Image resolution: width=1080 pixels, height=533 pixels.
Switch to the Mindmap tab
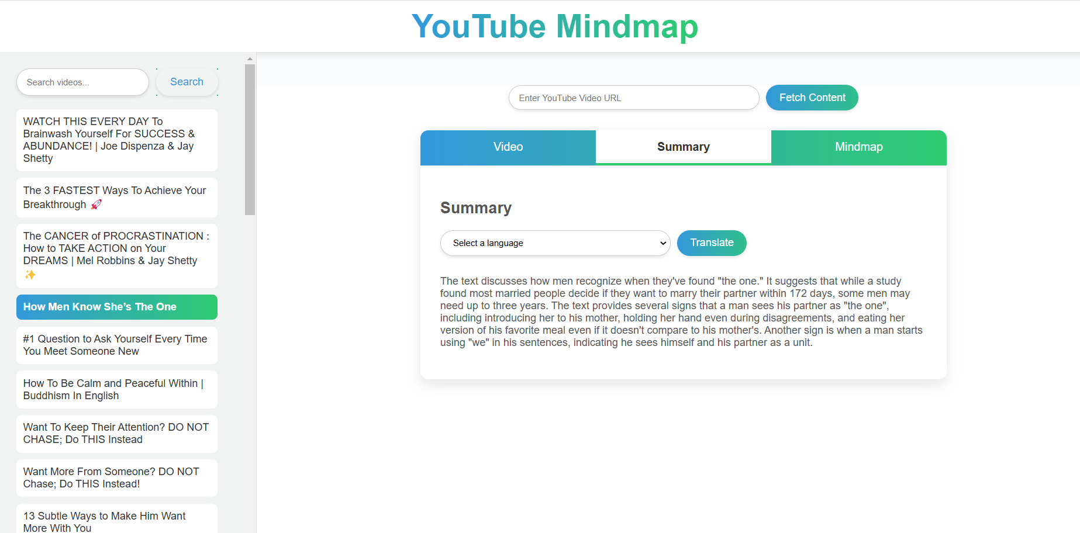click(859, 147)
